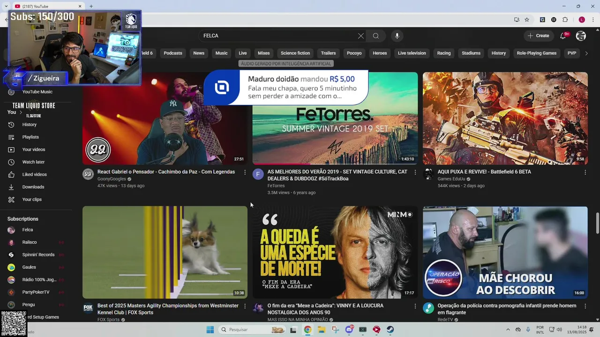This screenshot has width=600, height=337.
Task: Open YouTube Music in the sidebar
Action: 37,92
